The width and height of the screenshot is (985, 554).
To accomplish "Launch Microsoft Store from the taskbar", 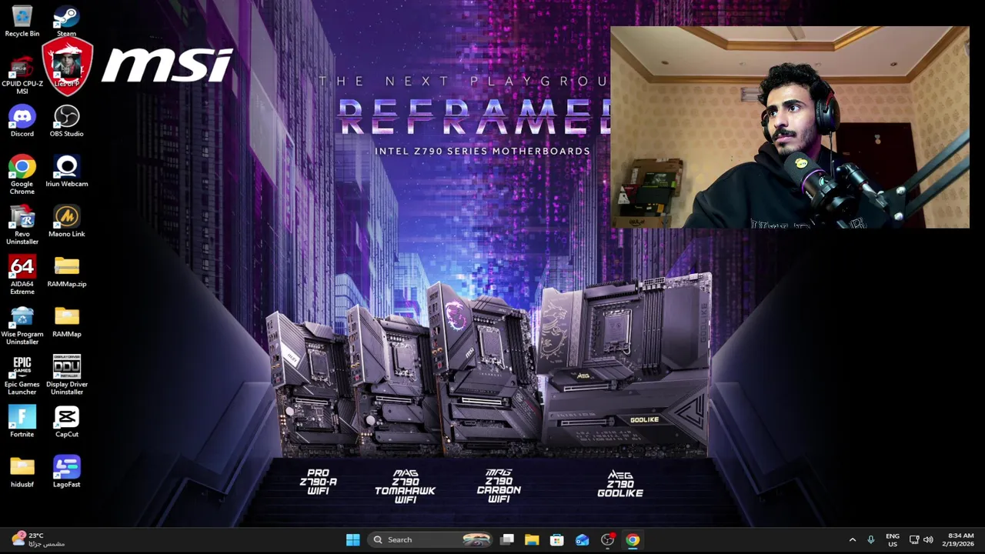I will click(557, 539).
